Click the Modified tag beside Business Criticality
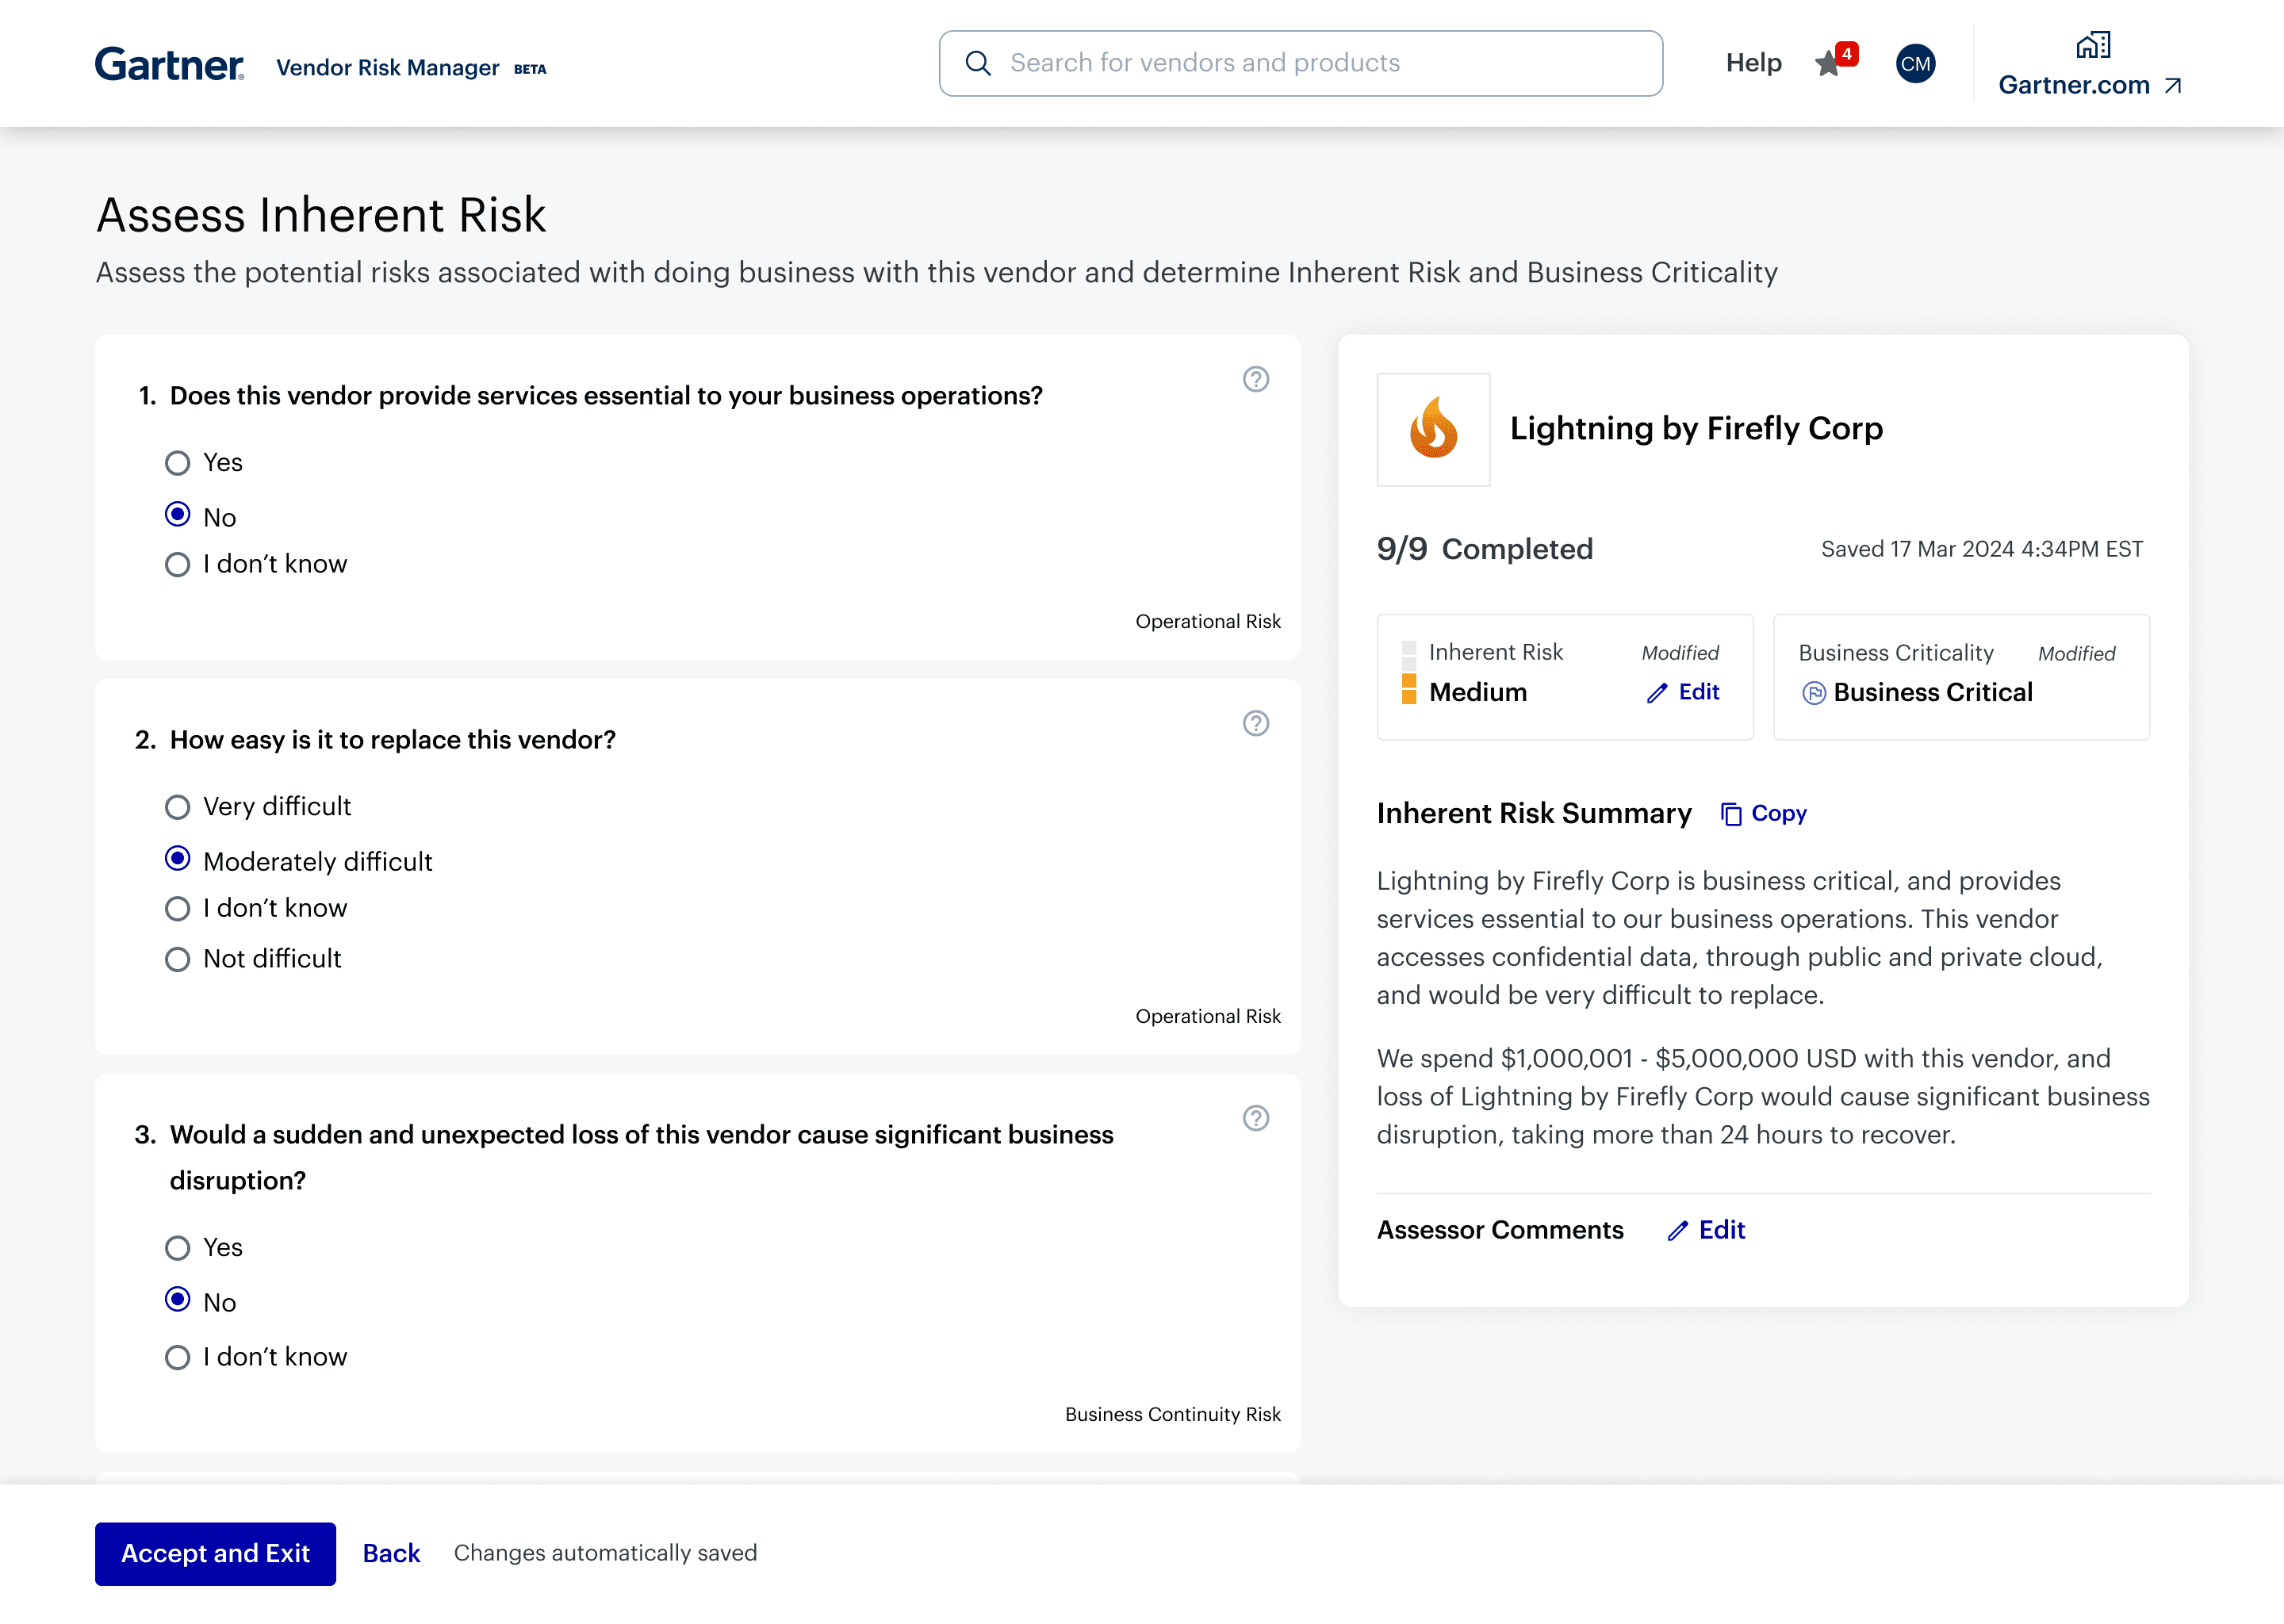Image resolution: width=2284 pixels, height=1624 pixels. [2077, 654]
